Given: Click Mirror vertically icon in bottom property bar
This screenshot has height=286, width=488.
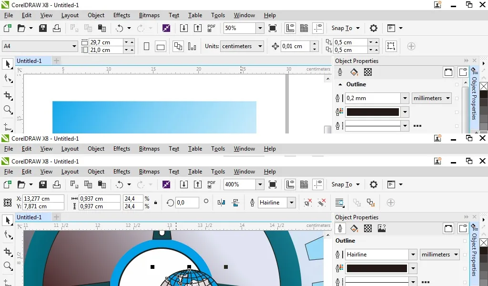Looking at the screenshot, I should (235, 203).
